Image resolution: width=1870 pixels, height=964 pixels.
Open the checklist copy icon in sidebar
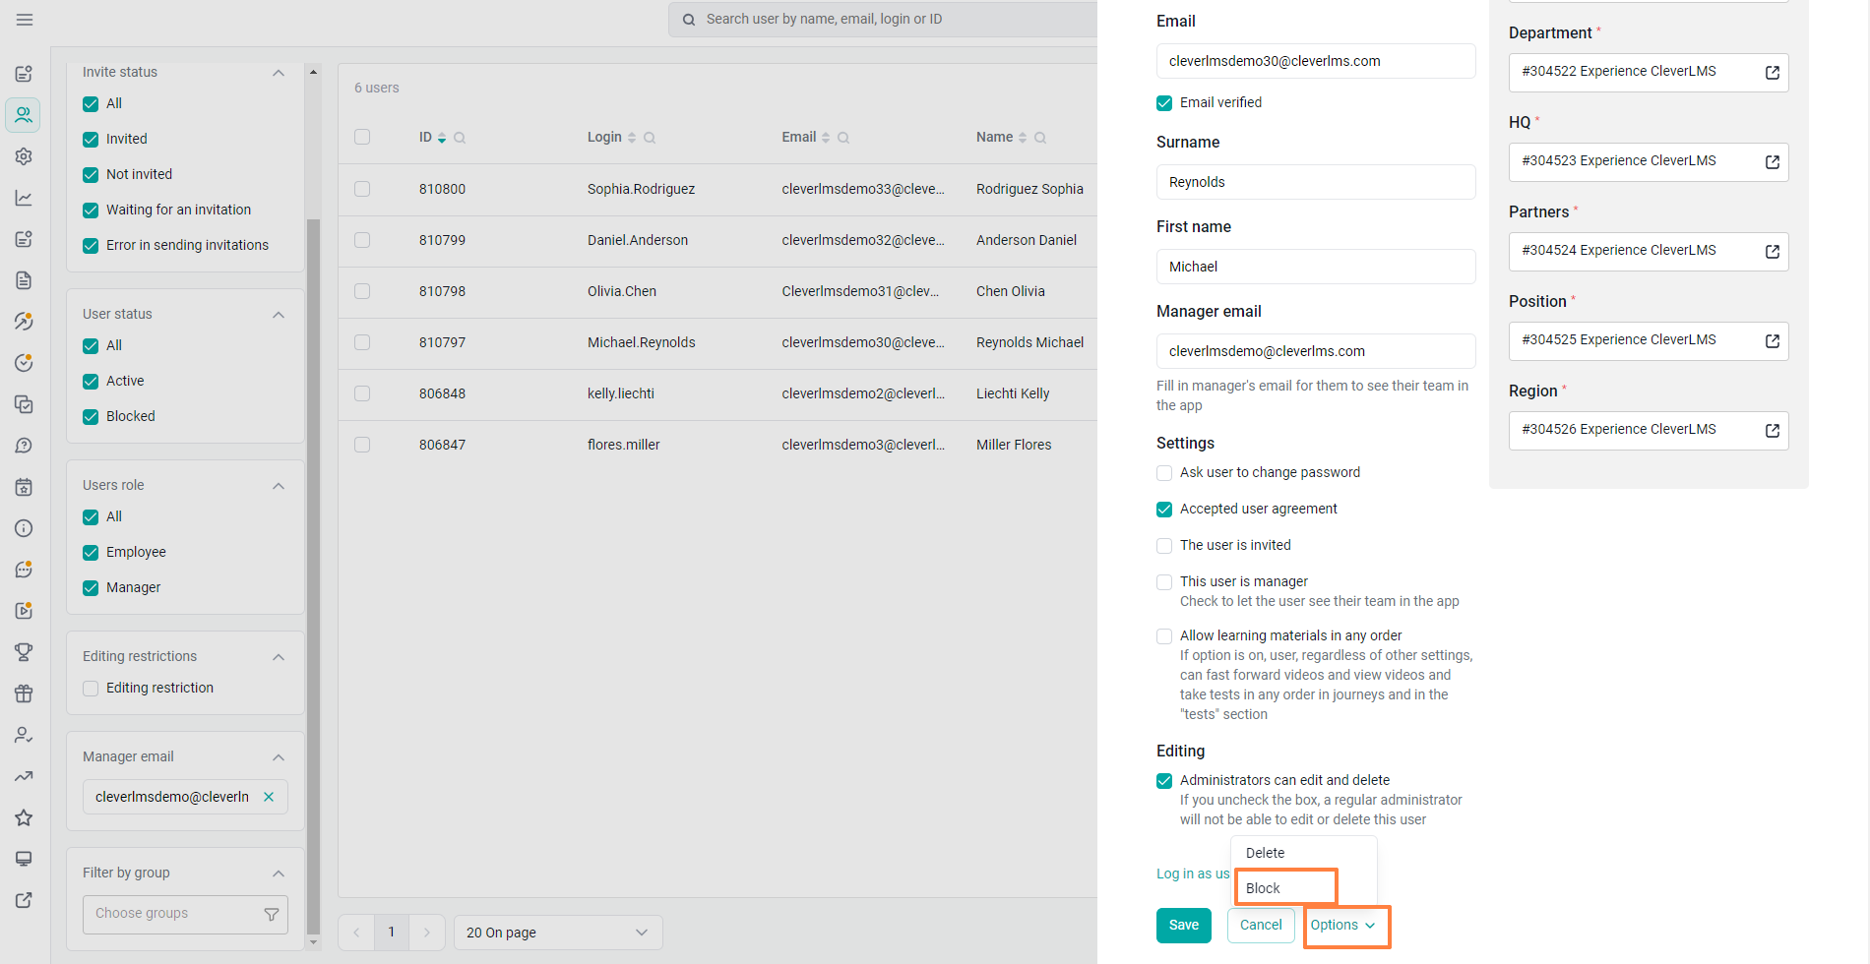coord(24,404)
